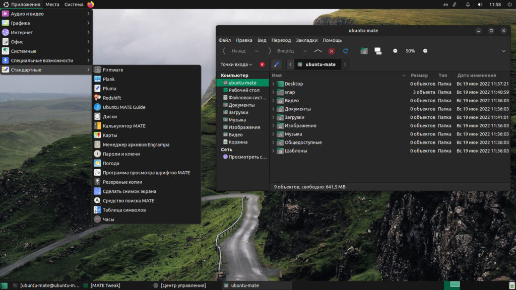The height and width of the screenshot is (290, 516).
Task: Click the up arrow parent folder icon
Action: click(x=317, y=51)
